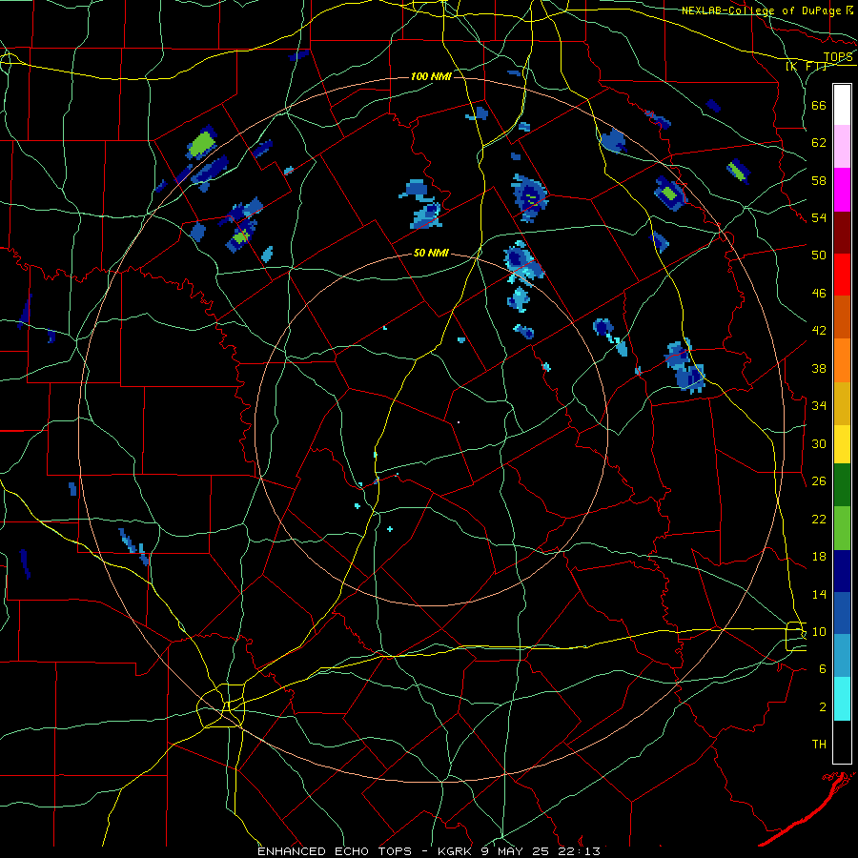Viewport: 858px width, 858px height.
Task: Pick the dark red maroon legend block
Action: coord(842,233)
